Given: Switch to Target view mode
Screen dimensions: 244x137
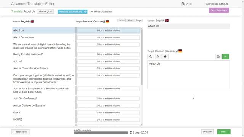Looking at the screenshot, I should tap(139, 21).
